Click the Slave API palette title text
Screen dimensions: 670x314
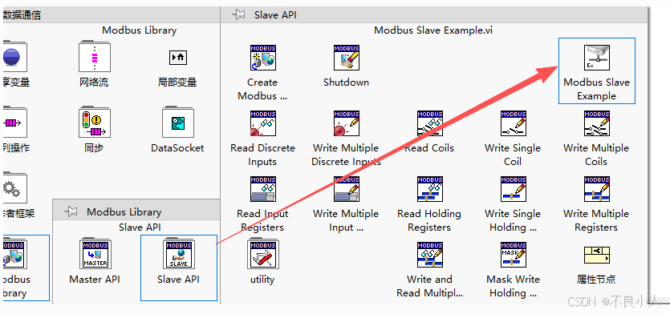275,15
